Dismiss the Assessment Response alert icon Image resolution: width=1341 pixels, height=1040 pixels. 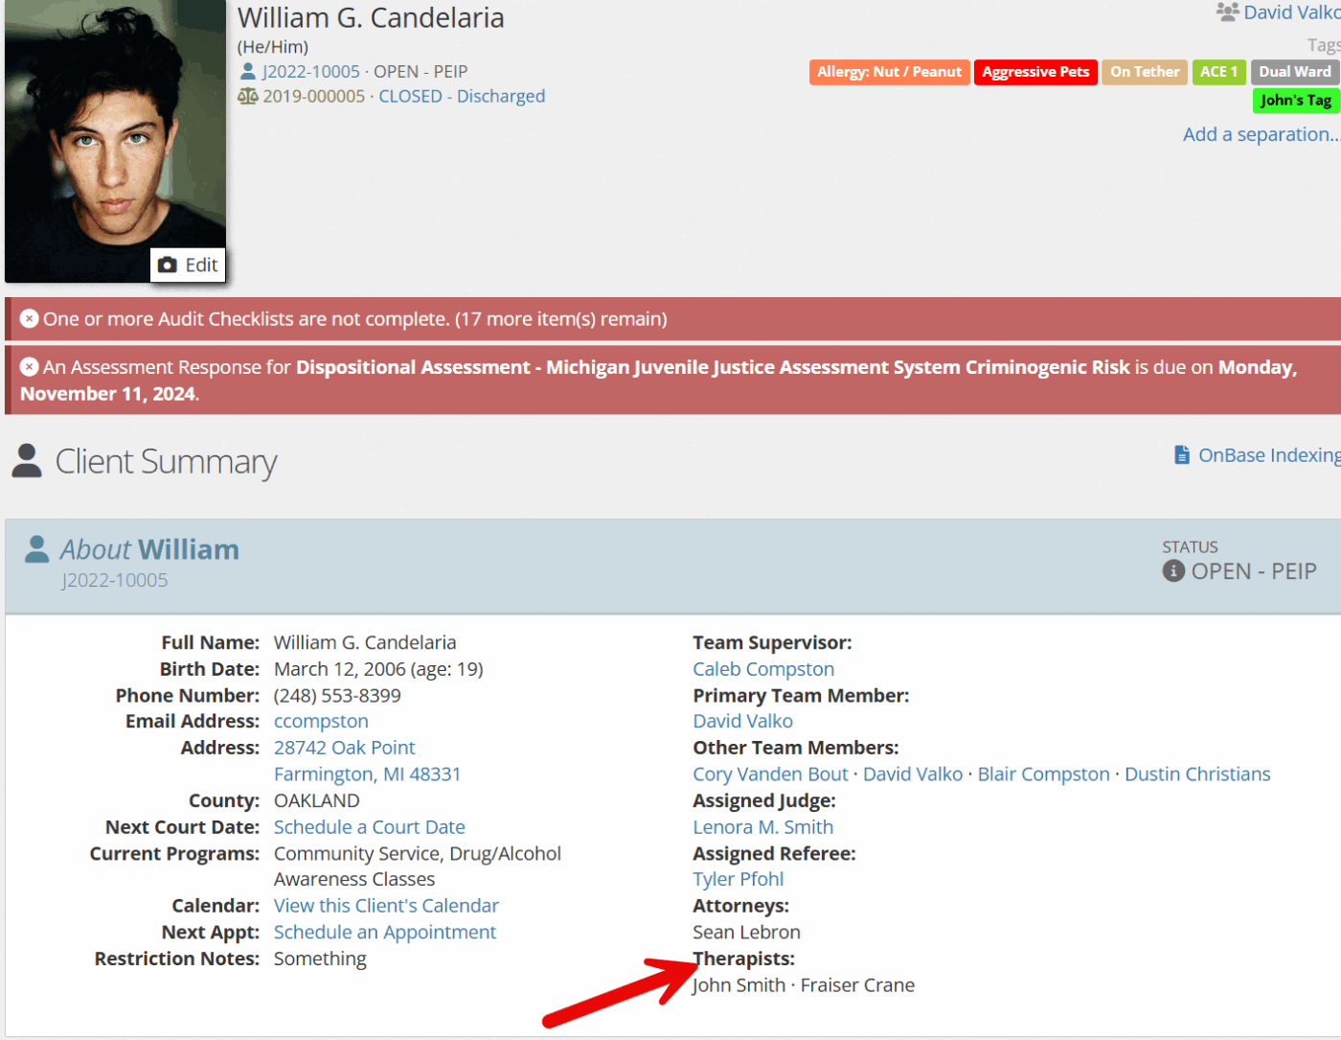(30, 367)
